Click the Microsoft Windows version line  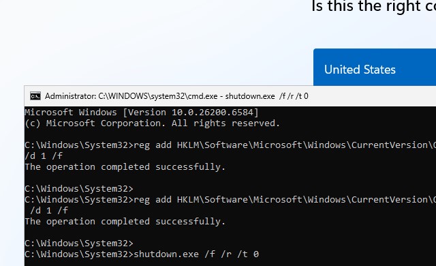(142, 113)
